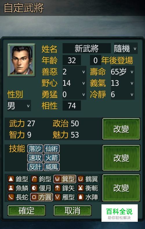Select the 鉤型 formation icon

click(x=34, y=179)
